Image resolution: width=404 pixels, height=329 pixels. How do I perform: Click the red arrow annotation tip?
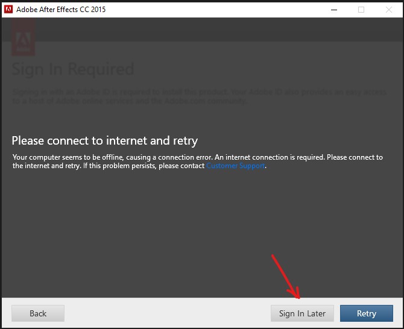[298, 298]
